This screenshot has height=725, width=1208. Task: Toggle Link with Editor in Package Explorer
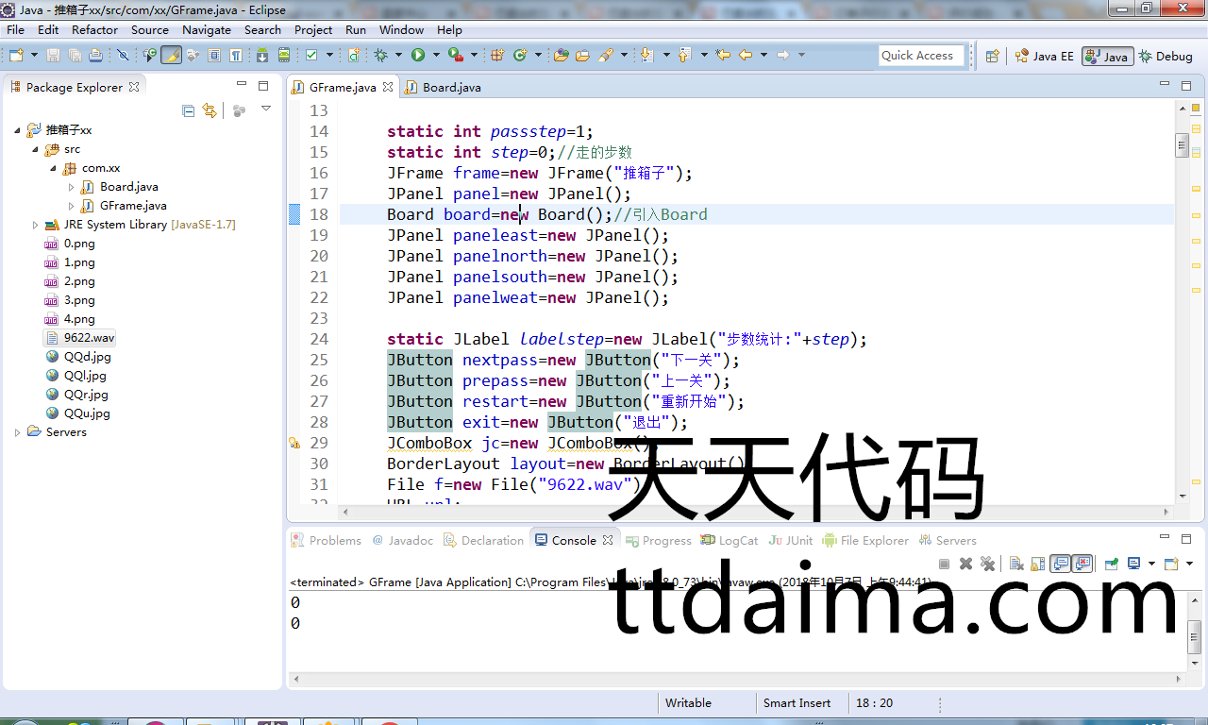pyautogui.click(x=209, y=110)
